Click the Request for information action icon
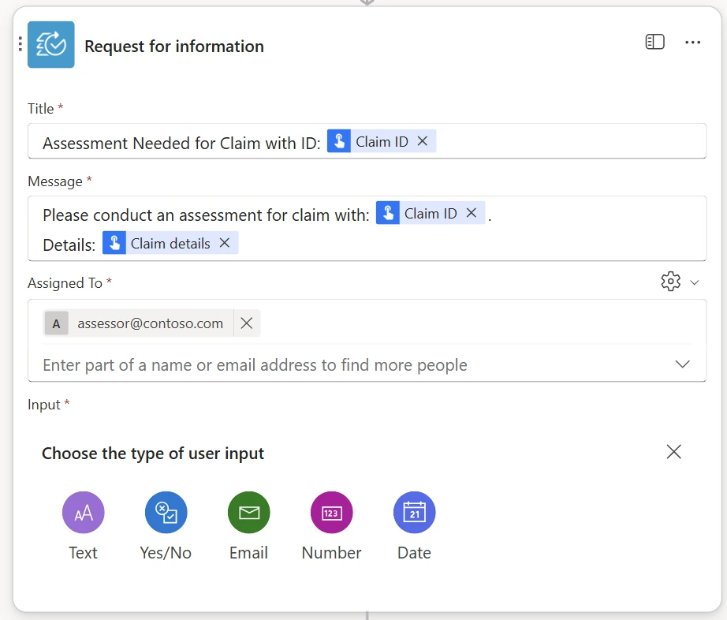Image resolution: width=727 pixels, height=620 pixels. [x=50, y=44]
